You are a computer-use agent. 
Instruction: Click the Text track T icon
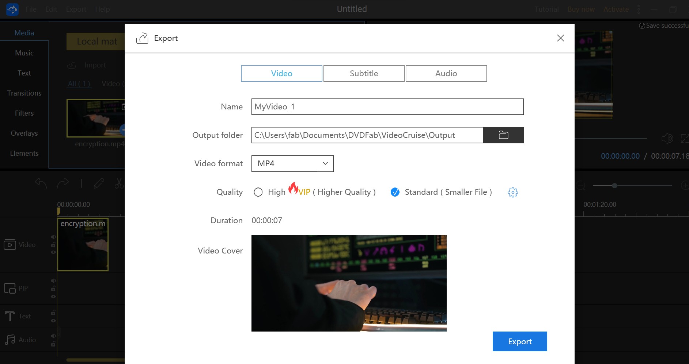click(x=10, y=316)
